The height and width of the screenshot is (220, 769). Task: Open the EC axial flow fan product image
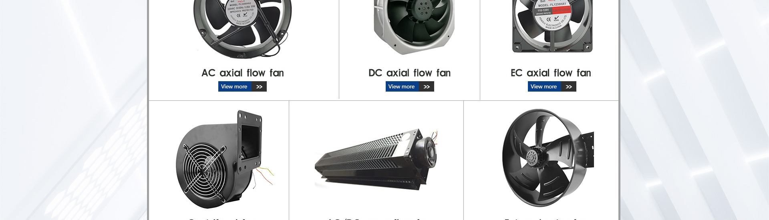[552, 26]
